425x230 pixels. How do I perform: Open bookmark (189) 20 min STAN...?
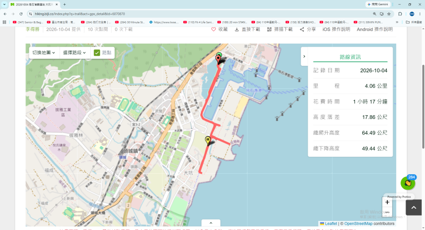(233, 22)
